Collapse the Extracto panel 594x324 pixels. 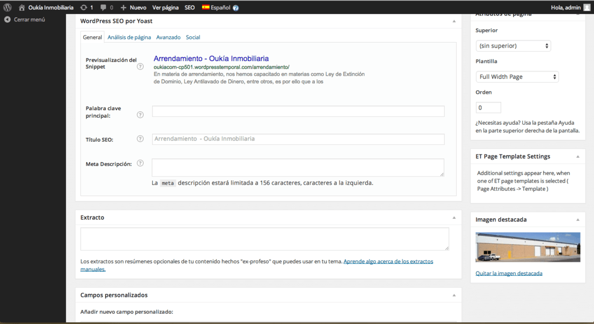point(454,218)
